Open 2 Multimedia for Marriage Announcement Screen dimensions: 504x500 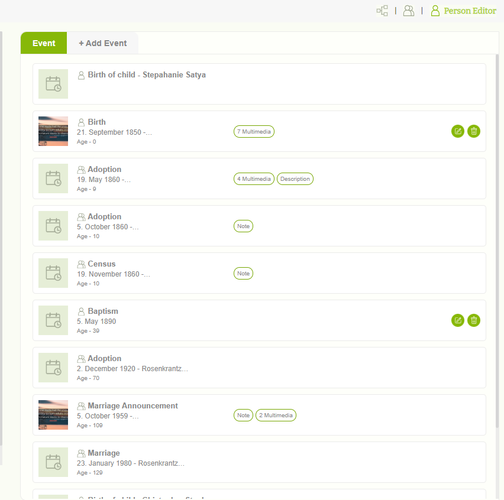[276, 415]
